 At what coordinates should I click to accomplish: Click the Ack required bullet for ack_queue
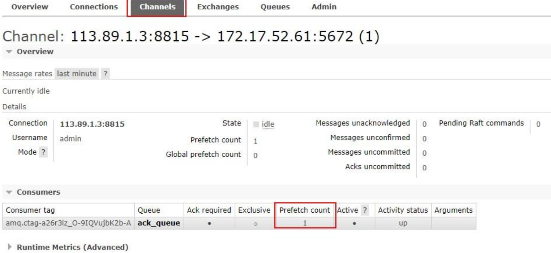click(x=209, y=224)
